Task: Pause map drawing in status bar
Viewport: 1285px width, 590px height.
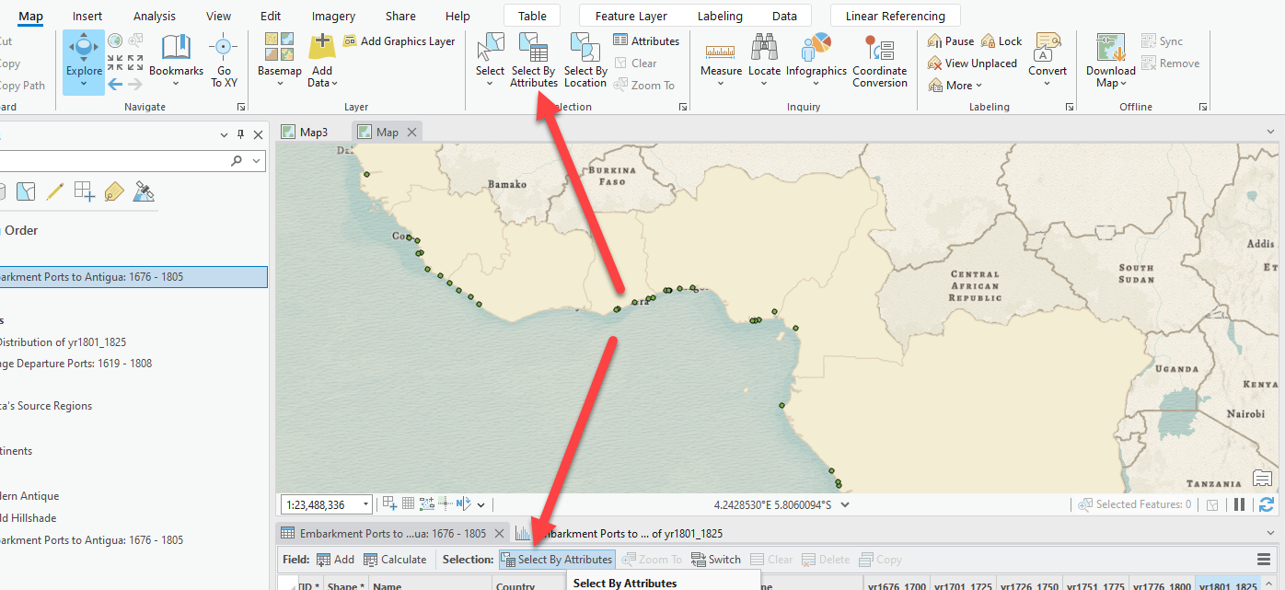Action: [1240, 504]
